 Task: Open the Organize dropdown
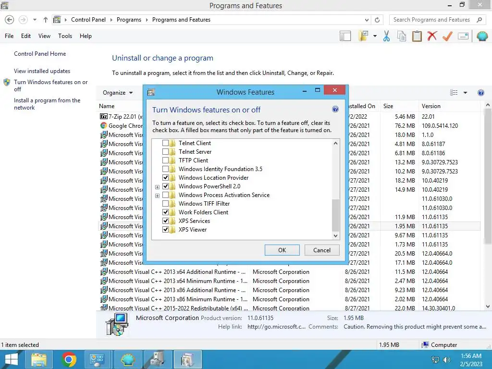point(118,93)
